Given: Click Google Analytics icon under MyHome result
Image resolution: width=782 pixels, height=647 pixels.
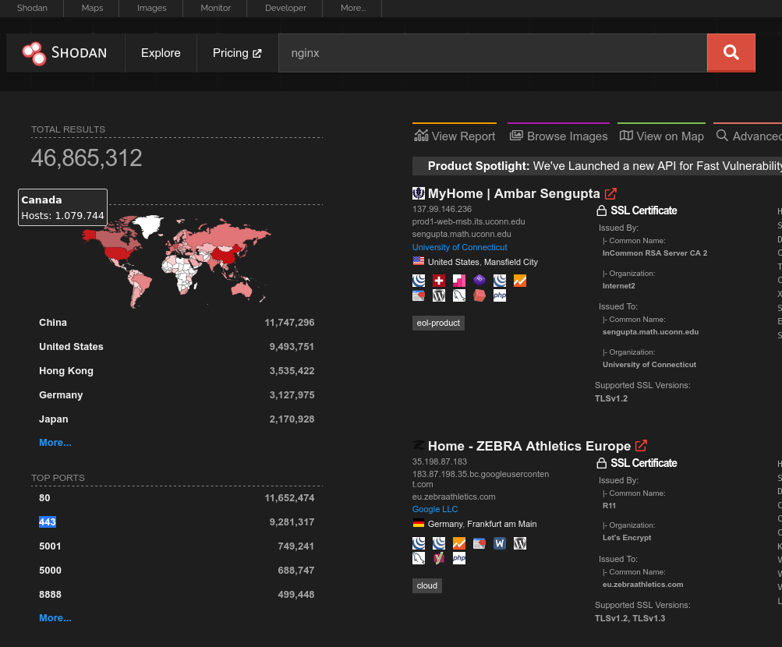Looking at the screenshot, I should (520, 281).
